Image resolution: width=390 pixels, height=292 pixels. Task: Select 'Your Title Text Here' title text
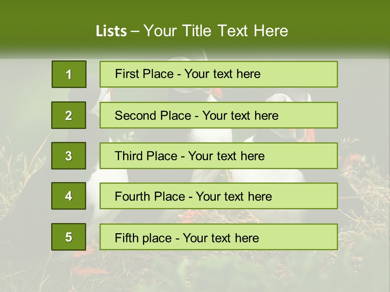click(215, 31)
